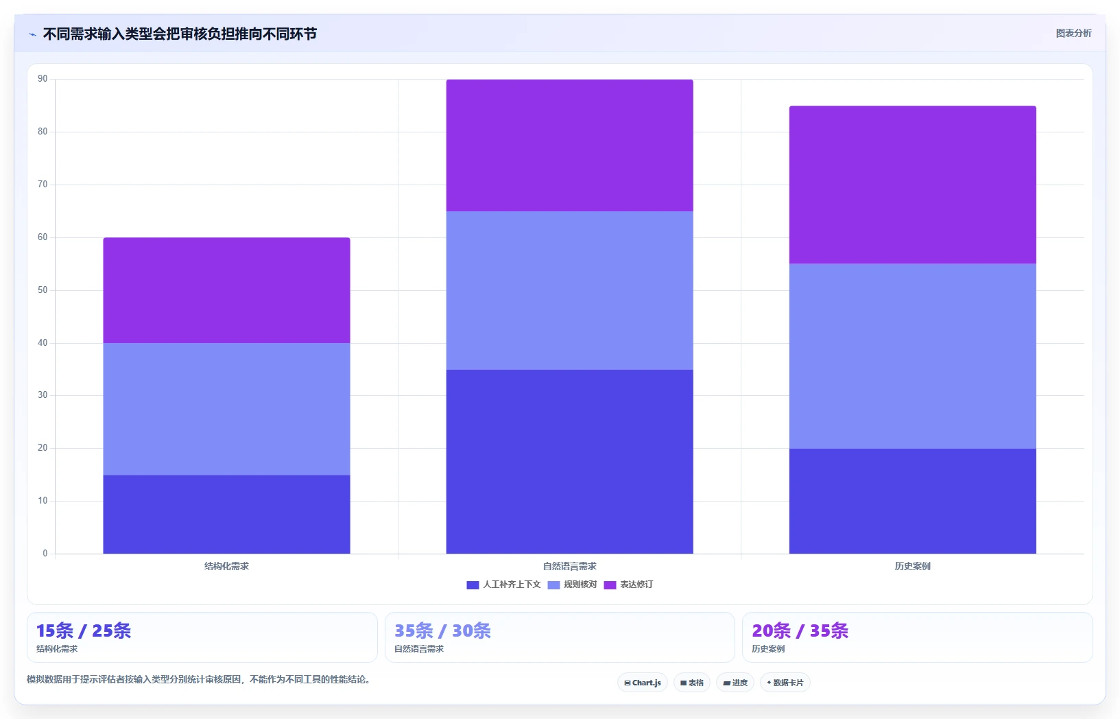Viewport: 1120px width, 719px height.
Task: Click the 数据卡片 tag chip
Action: pos(785,683)
